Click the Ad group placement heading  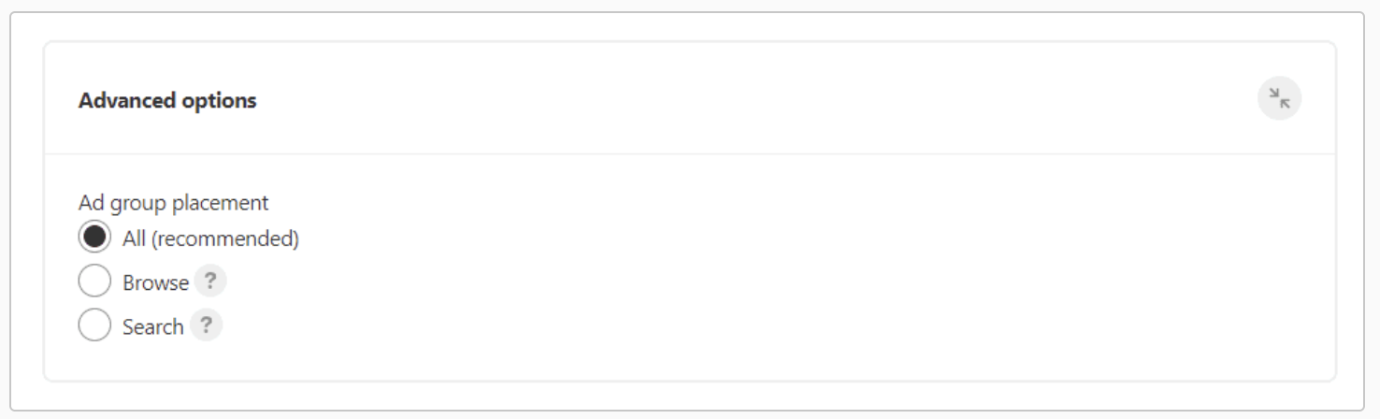point(173,203)
